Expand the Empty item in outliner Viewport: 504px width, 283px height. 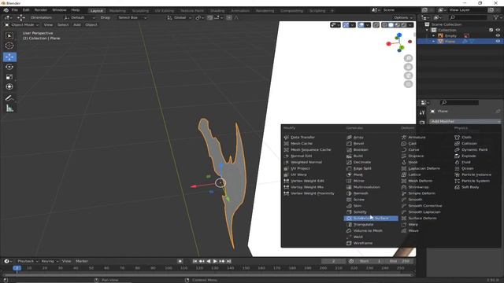pyautogui.click(x=434, y=35)
